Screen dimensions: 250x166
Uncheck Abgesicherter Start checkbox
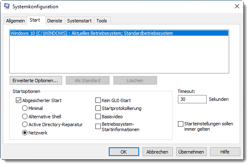(18, 100)
